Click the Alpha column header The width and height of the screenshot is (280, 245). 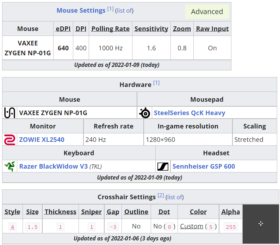pyautogui.click(x=231, y=212)
